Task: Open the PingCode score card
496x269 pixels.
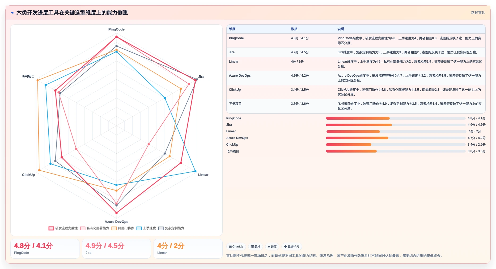Action: point(45,249)
